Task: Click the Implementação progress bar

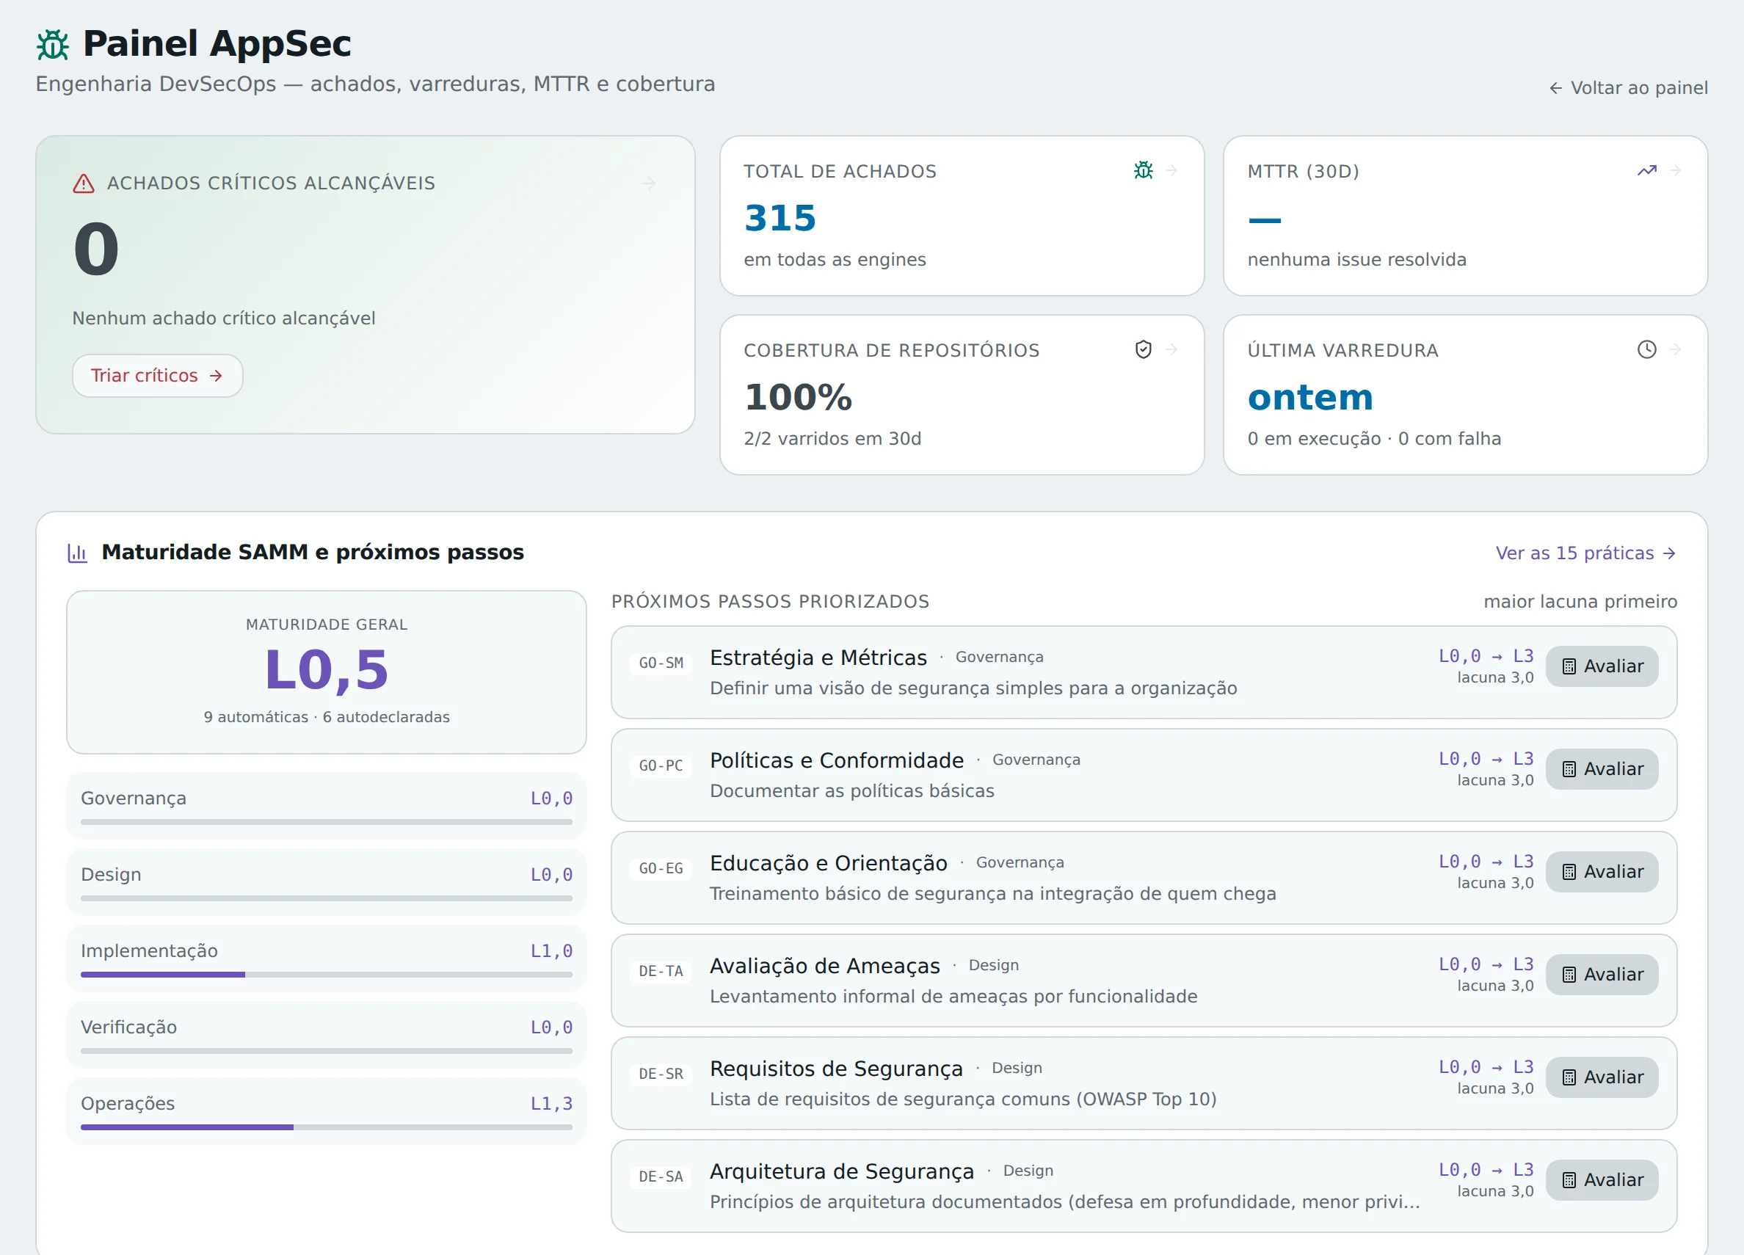Action: tap(327, 975)
